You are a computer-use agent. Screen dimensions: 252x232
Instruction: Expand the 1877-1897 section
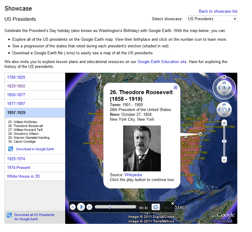(x=35, y=103)
